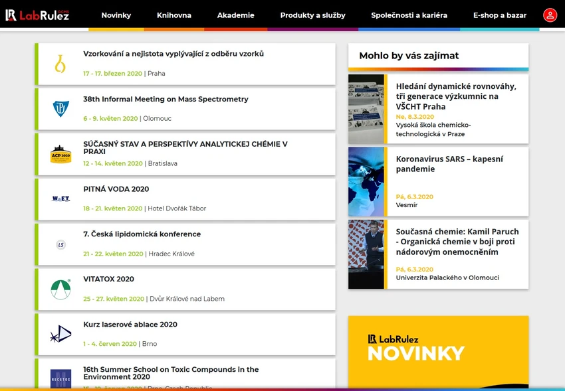This screenshot has height=391, width=565.
Task: Click the VITATOX 2020 green logo
Action: pos(60,289)
